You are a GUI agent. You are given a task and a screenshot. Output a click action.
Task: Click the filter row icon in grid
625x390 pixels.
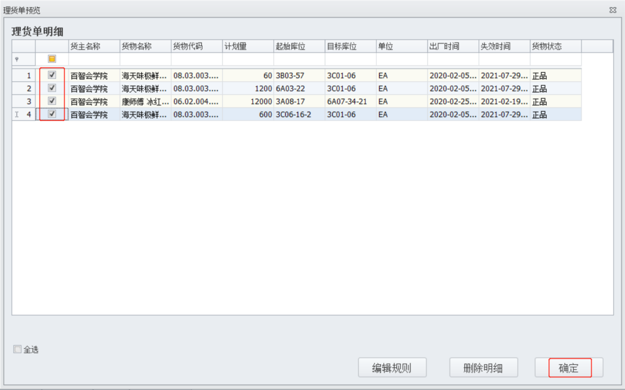(17, 59)
